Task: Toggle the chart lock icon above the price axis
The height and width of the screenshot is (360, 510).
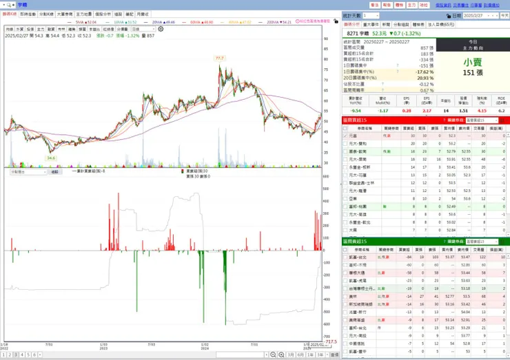Action: pos(336,21)
